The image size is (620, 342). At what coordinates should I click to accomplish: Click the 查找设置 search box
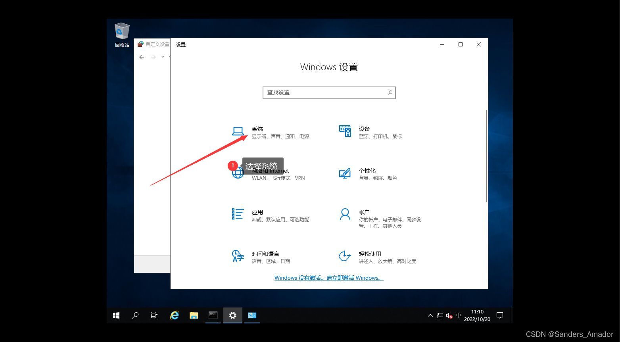point(329,92)
